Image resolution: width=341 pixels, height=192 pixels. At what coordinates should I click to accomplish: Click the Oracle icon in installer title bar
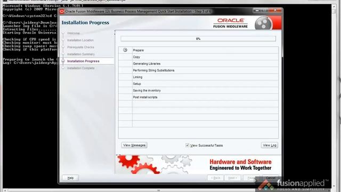pyautogui.click(x=62, y=11)
